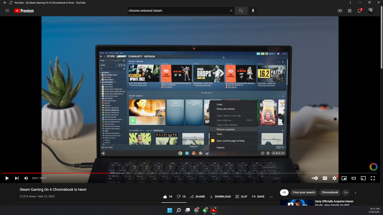The height and width of the screenshot is (215, 383).
Task: Click SAVE to add to playlist
Action: (x=258, y=197)
